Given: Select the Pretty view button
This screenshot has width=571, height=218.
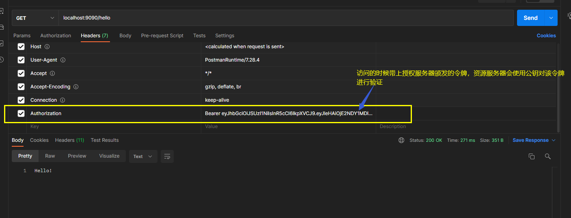Looking at the screenshot, I should [25, 156].
